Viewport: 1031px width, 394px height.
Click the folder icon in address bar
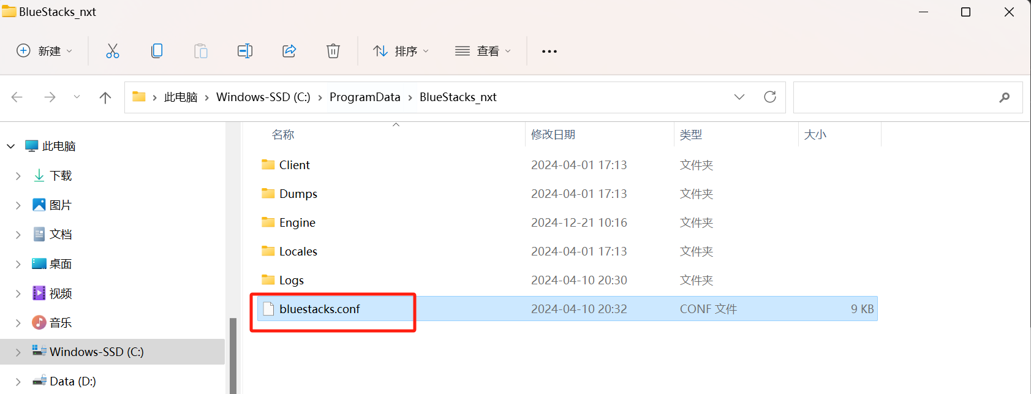coord(139,97)
